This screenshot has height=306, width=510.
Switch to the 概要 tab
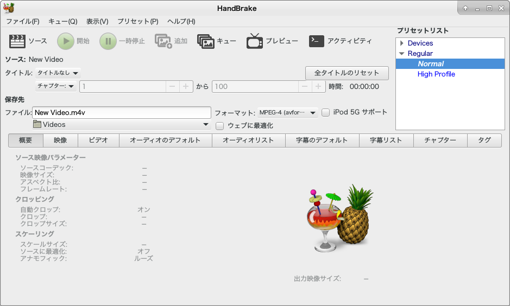(x=26, y=141)
